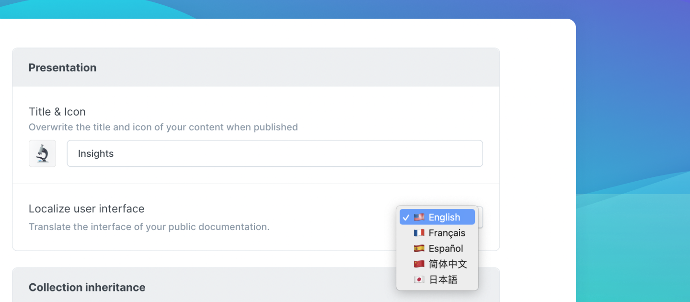The height and width of the screenshot is (302, 690).
Task: Click the Title & Icon heading
Action: click(57, 111)
